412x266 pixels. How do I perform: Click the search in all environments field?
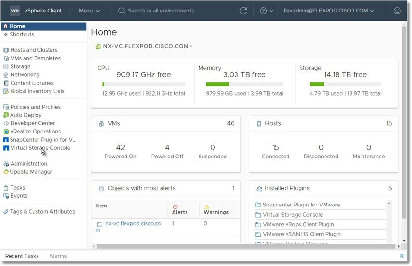coord(161,11)
